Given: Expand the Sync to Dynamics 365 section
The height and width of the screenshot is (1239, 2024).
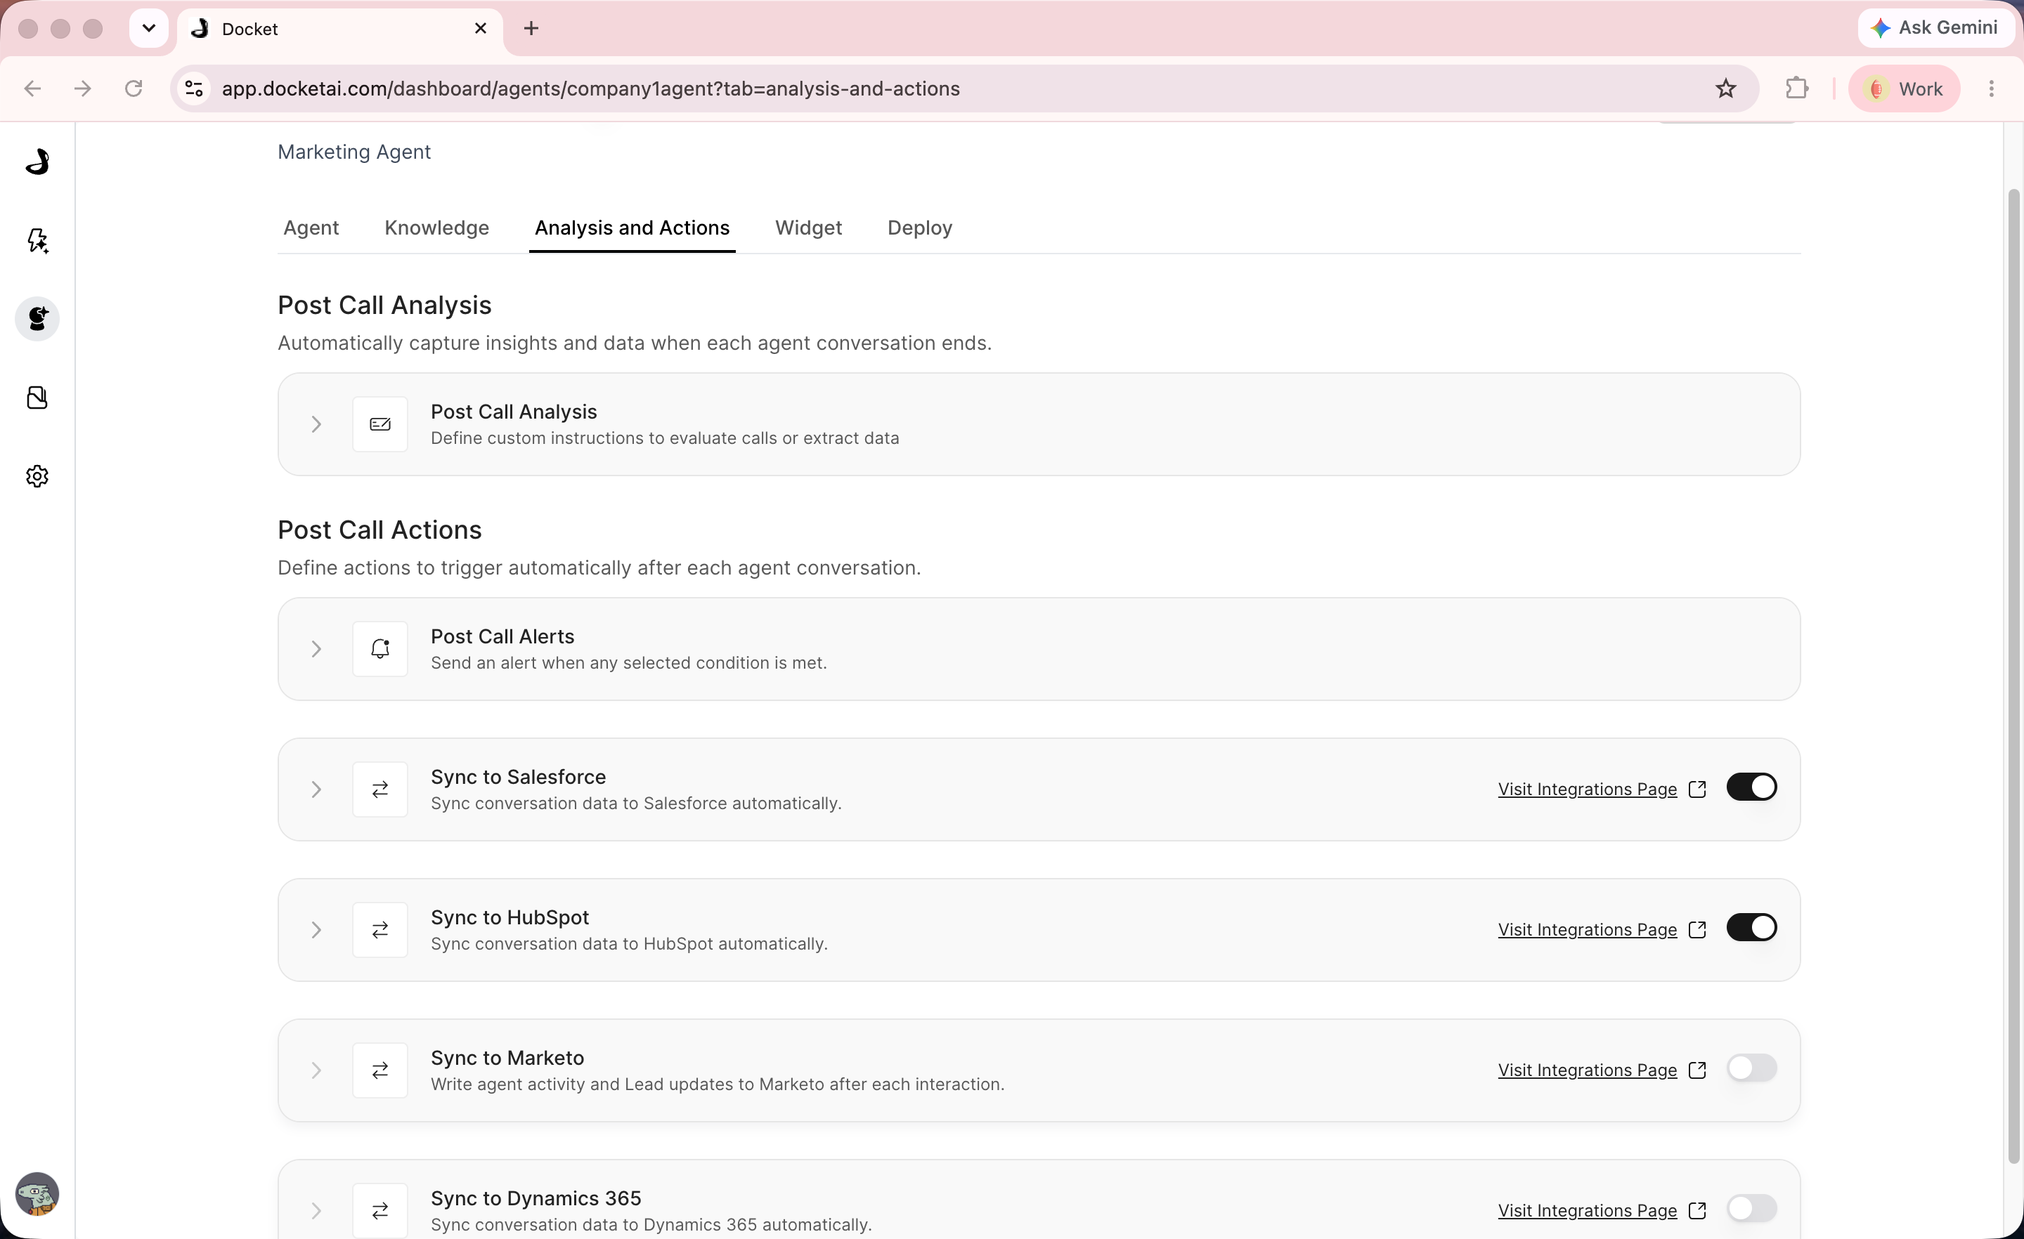Looking at the screenshot, I should pyautogui.click(x=316, y=1211).
